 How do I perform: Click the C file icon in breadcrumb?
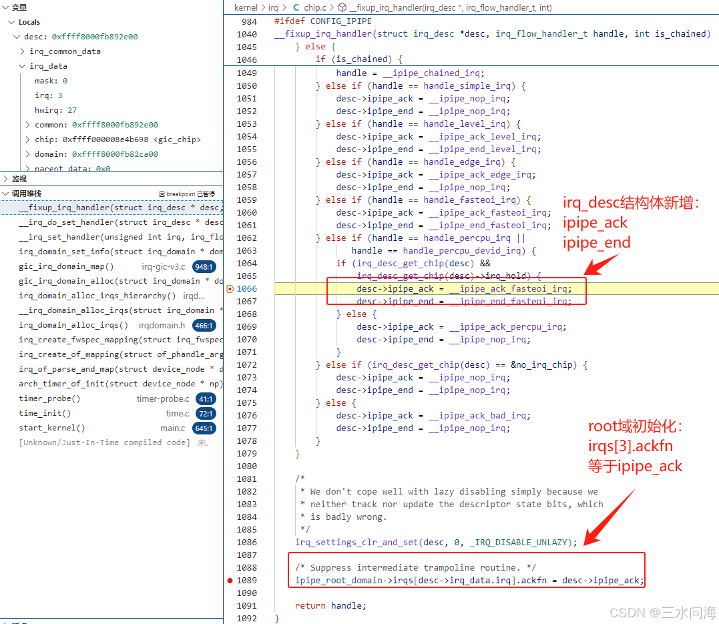pyautogui.click(x=296, y=8)
